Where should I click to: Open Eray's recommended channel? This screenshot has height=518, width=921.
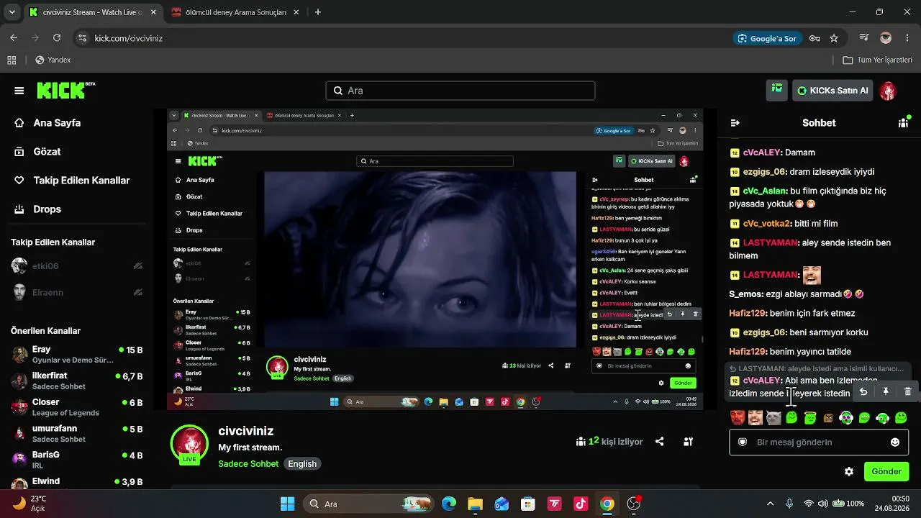point(77,355)
